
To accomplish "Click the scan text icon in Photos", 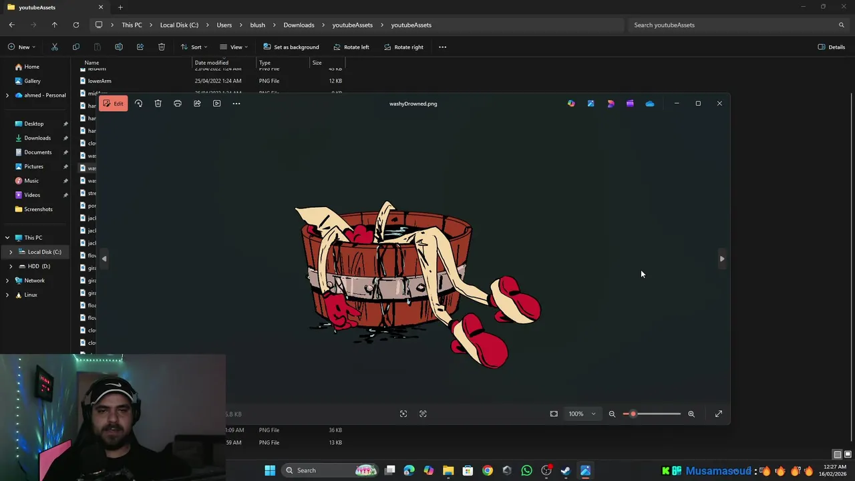I will click(x=423, y=414).
